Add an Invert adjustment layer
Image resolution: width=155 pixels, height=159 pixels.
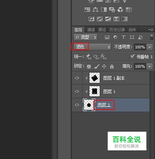click(x=91, y=19)
